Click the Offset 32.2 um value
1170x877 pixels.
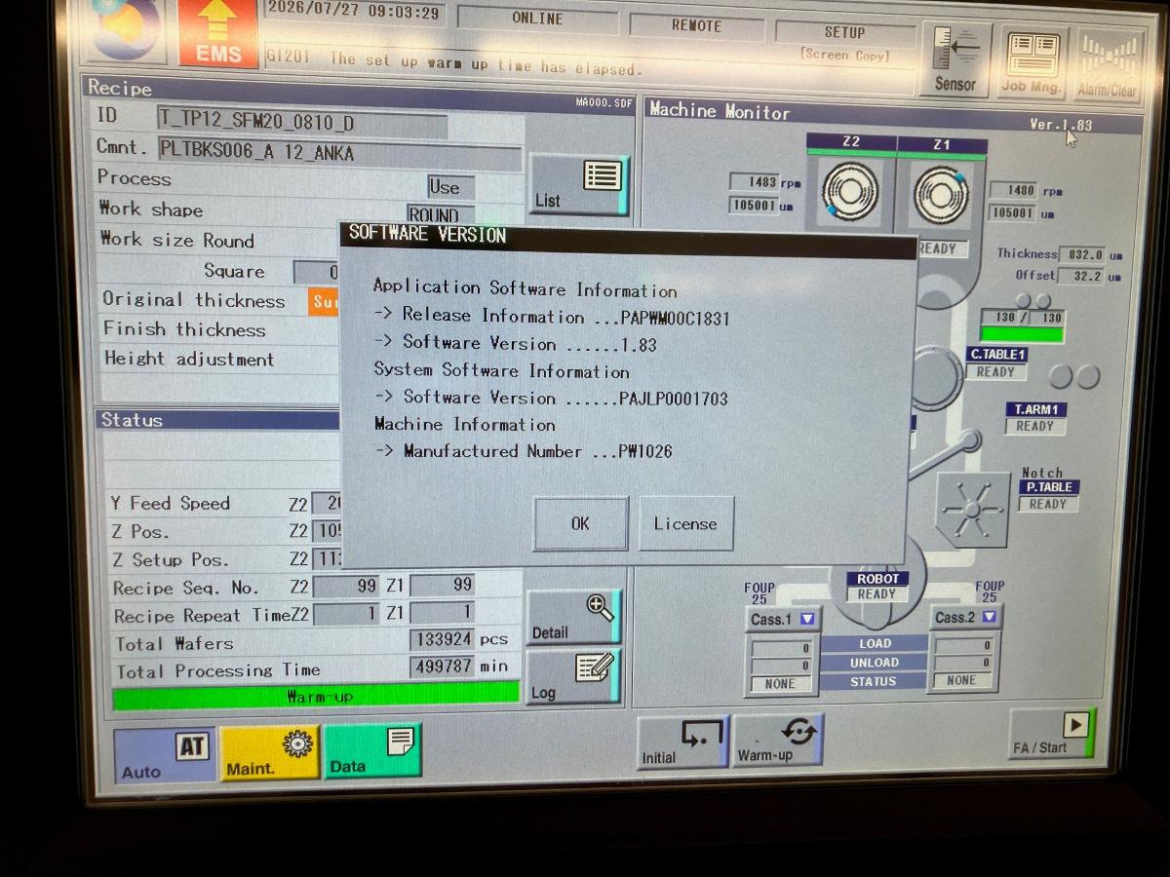(x=1082, y=277)
